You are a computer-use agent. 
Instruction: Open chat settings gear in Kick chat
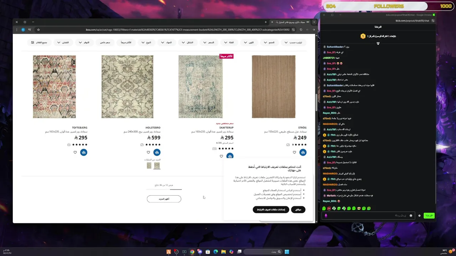(x=419, y=215)
